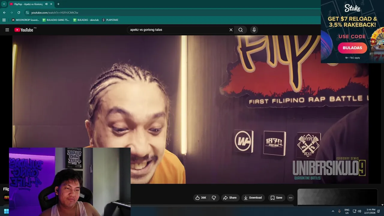
Task: Open the browser apps grid shortcut
Action: 4,20
